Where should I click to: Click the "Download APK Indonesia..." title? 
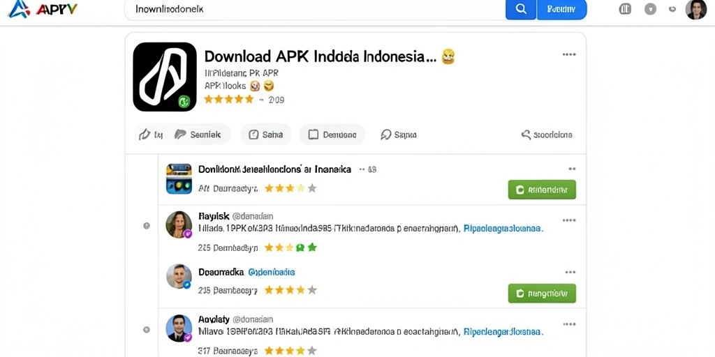pyautogui.click(x=320, y=56)
